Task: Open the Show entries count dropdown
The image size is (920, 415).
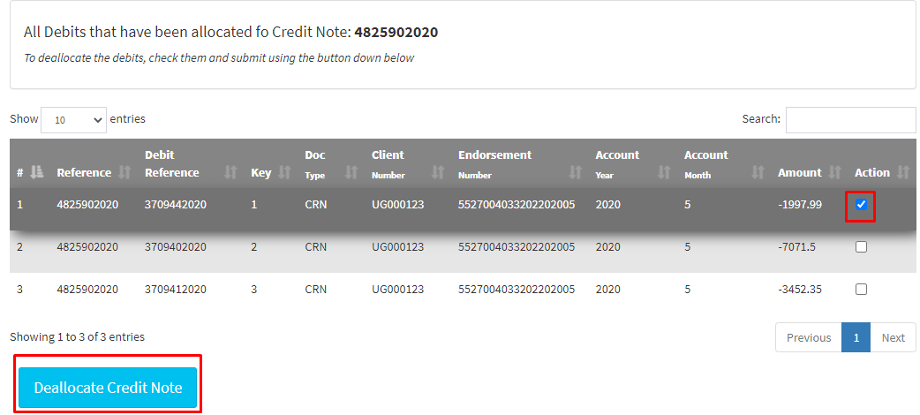Action: point(73,119)
